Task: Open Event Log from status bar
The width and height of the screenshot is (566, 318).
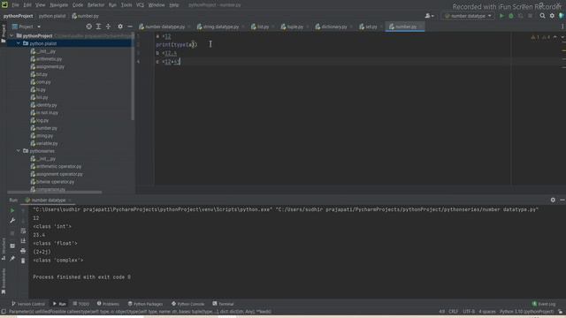Action: pyautogui.click(x=544, y=304)
